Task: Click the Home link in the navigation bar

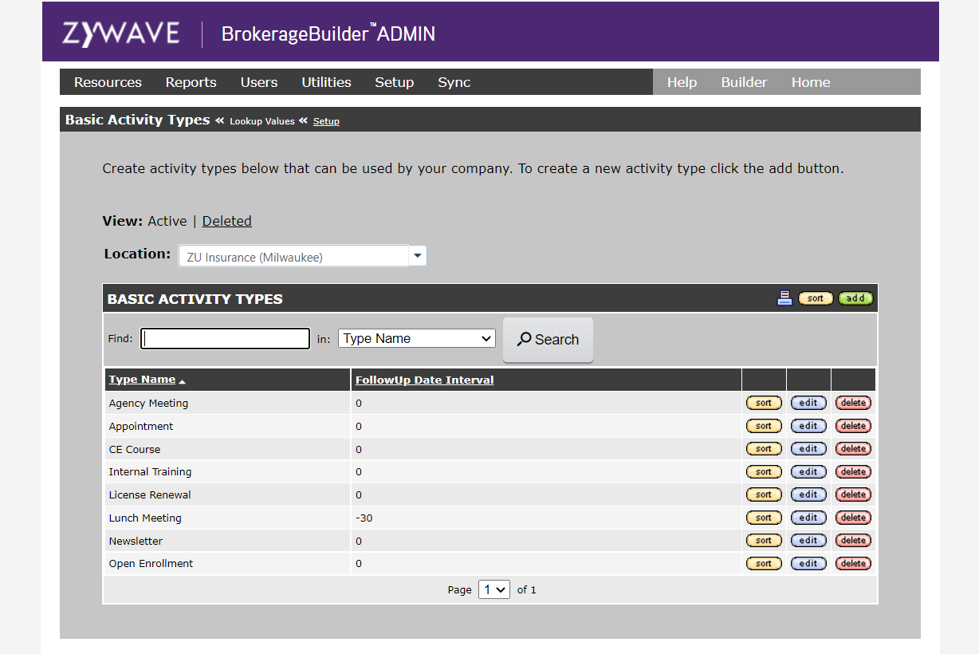Action: point(811,81)
